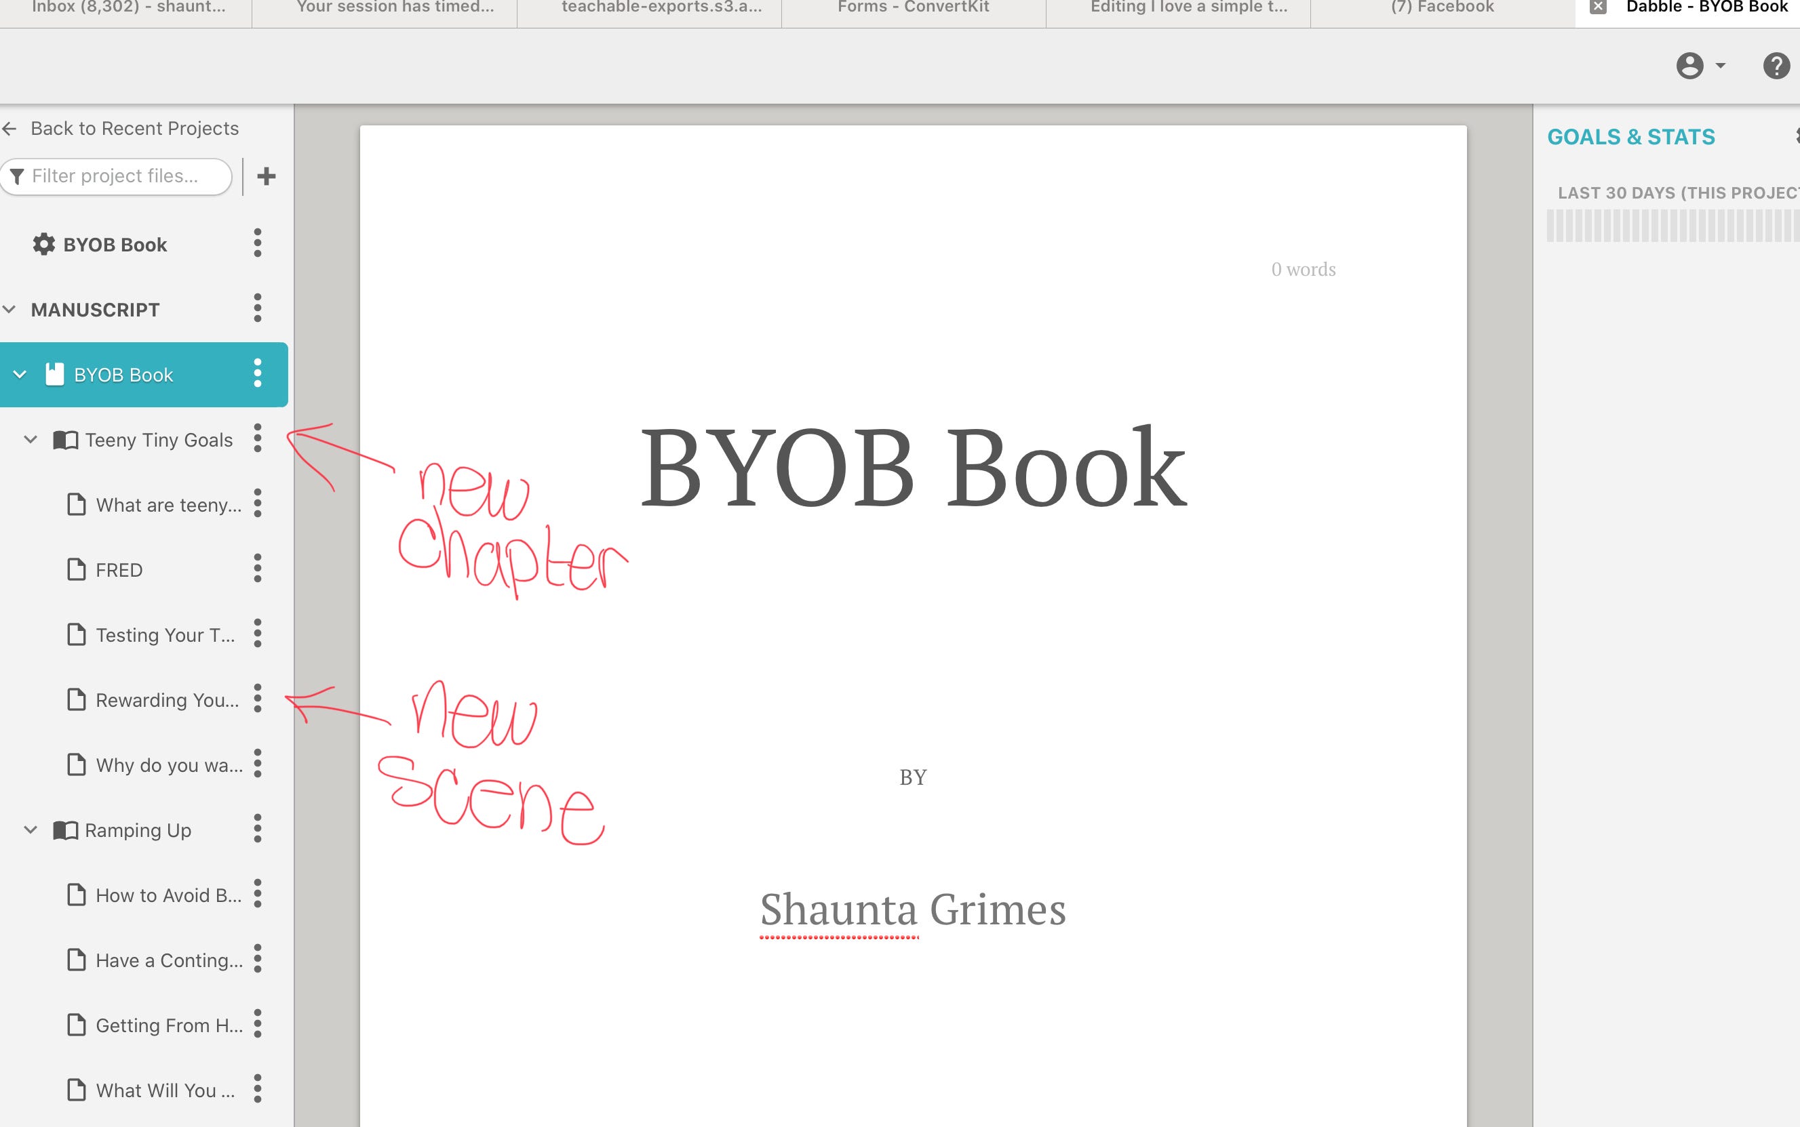The width and height of the screenshot is (1800, 1127).
Task: Open the help question mark icon
Action: [1778, 66]
